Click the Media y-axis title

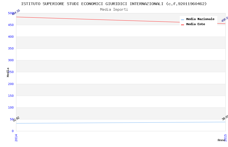(8, 72)
